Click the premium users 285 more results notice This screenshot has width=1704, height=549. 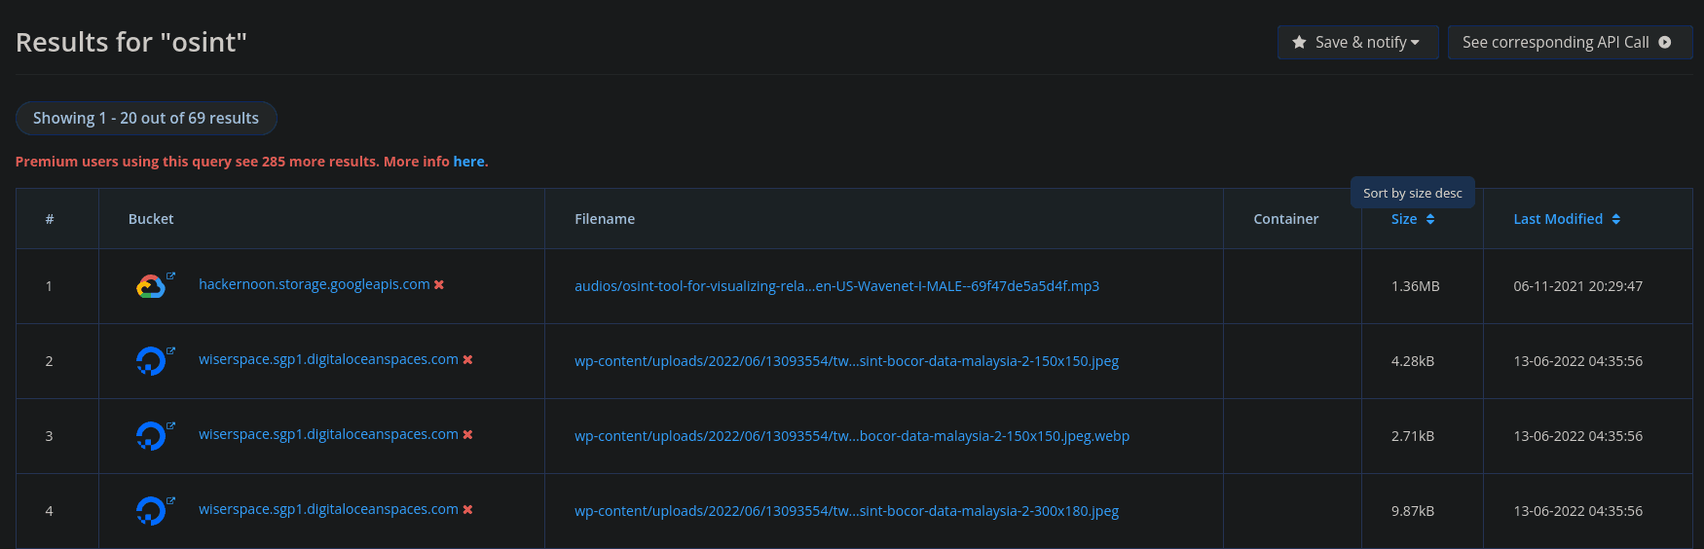(251, 162)
